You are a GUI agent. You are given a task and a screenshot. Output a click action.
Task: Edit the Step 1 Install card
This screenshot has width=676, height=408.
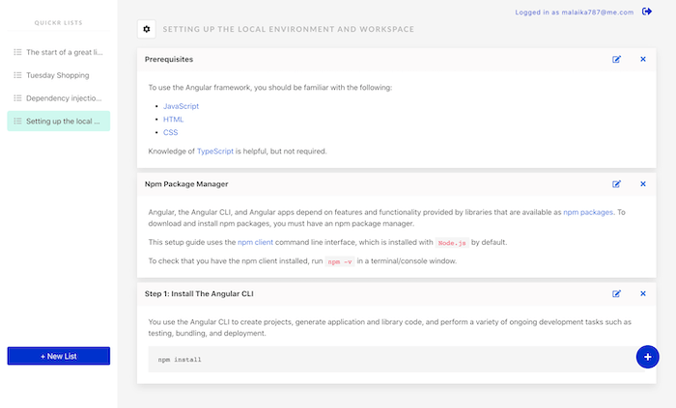click(617, 293)
